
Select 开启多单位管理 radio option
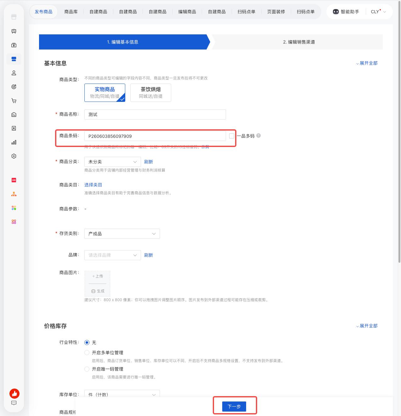[87, 353]
